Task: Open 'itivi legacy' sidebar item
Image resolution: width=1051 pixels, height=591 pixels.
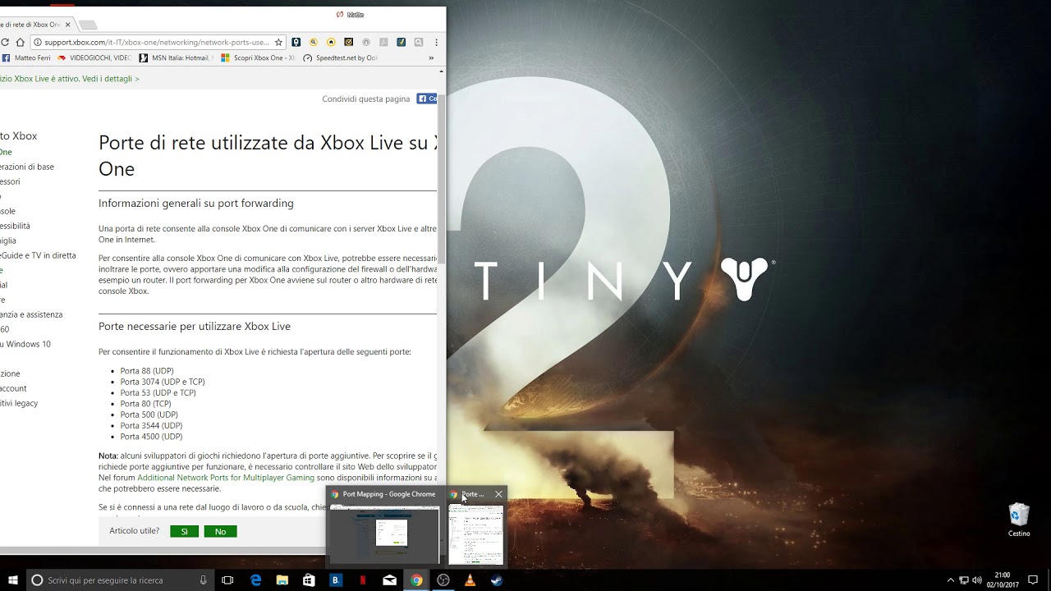Action: [x=19, y=403]
